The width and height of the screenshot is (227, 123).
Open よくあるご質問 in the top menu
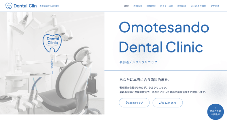(x=198, y=6)
